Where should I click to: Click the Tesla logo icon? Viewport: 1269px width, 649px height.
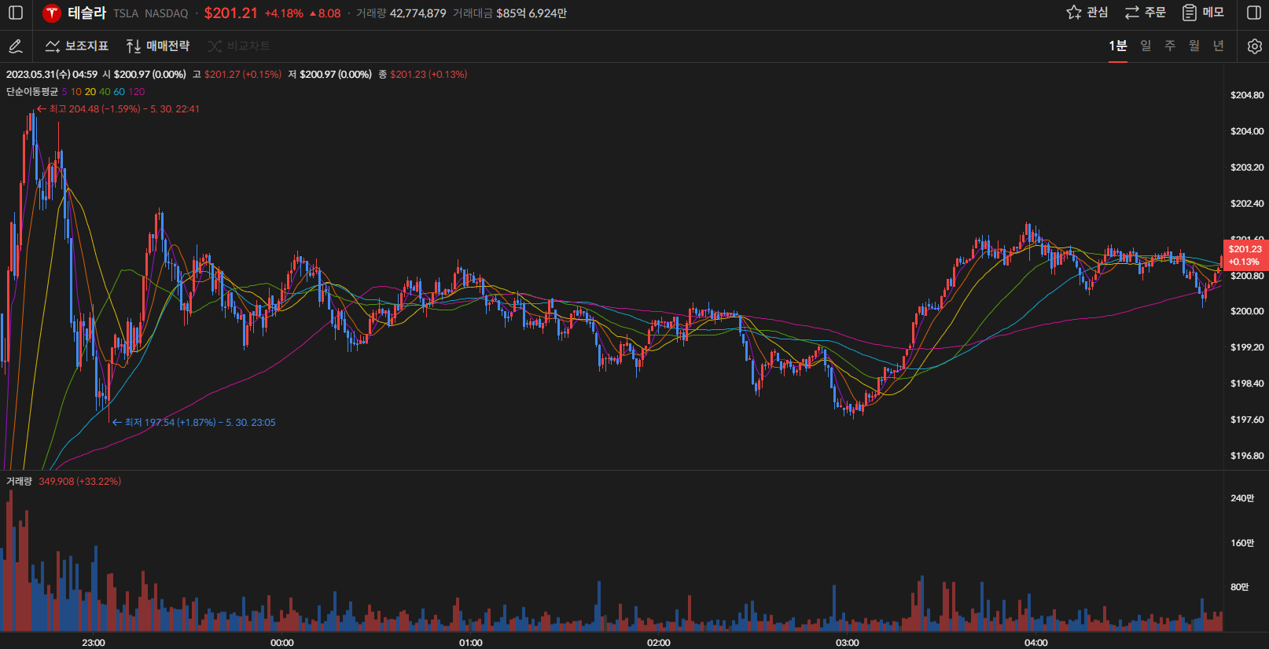52,13
